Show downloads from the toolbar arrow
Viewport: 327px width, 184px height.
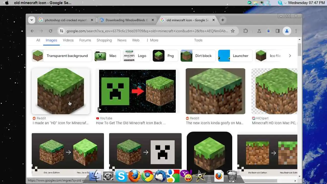[268, 31]
